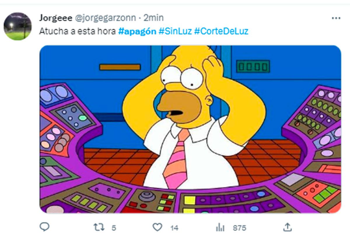Open Jorgeee's profile avatar picture

(17, 26)
